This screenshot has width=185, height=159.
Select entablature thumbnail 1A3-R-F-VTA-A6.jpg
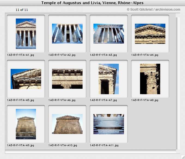(67, 79)
